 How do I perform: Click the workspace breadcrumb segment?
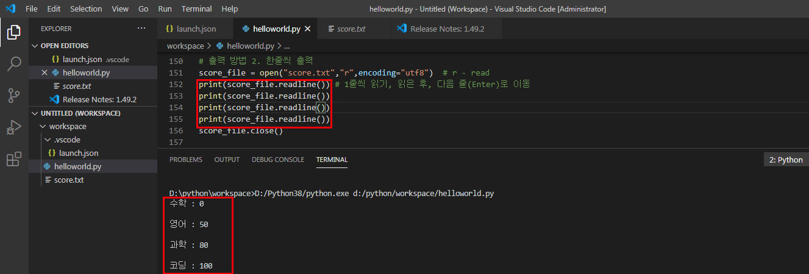[x=185, y=46]
